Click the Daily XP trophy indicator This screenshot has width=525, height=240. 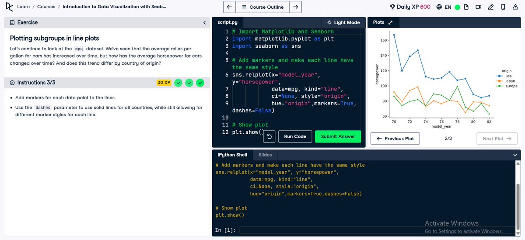392,7
